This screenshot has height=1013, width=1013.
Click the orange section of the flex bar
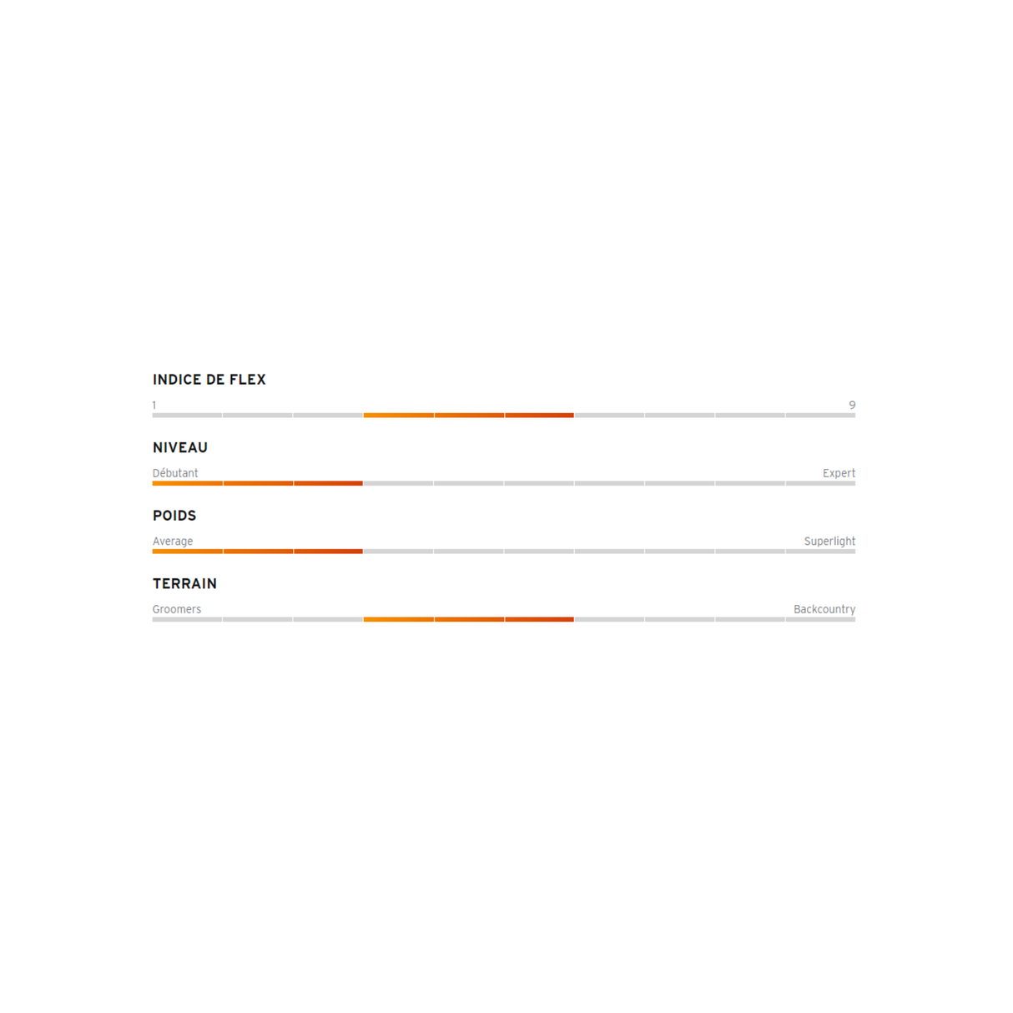469,415
